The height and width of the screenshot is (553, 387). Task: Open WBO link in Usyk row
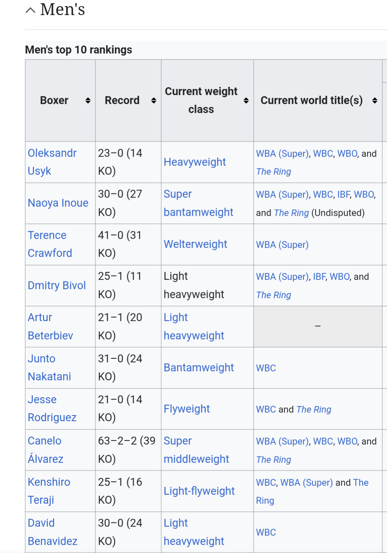[x=347, y=154]
